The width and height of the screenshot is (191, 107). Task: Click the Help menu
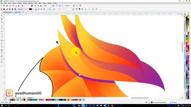click(55, 3)
